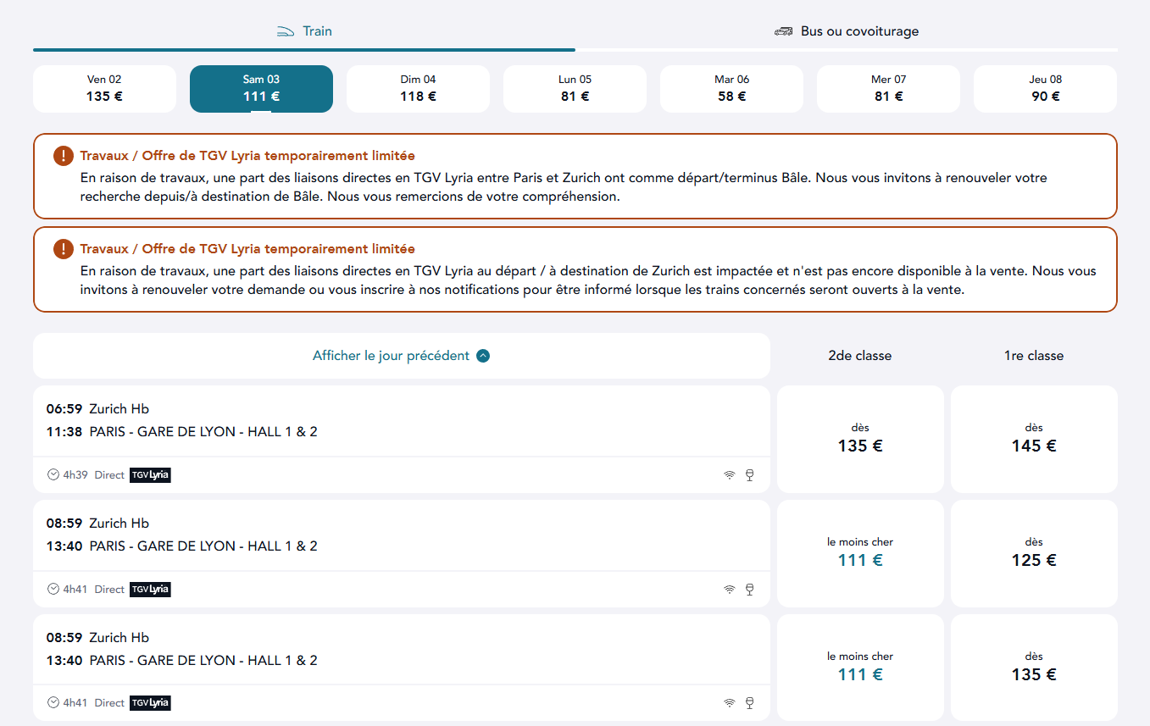
Task: Click the chevron-up icon next to Afficher le jour précédent
Action: (483, 356)
